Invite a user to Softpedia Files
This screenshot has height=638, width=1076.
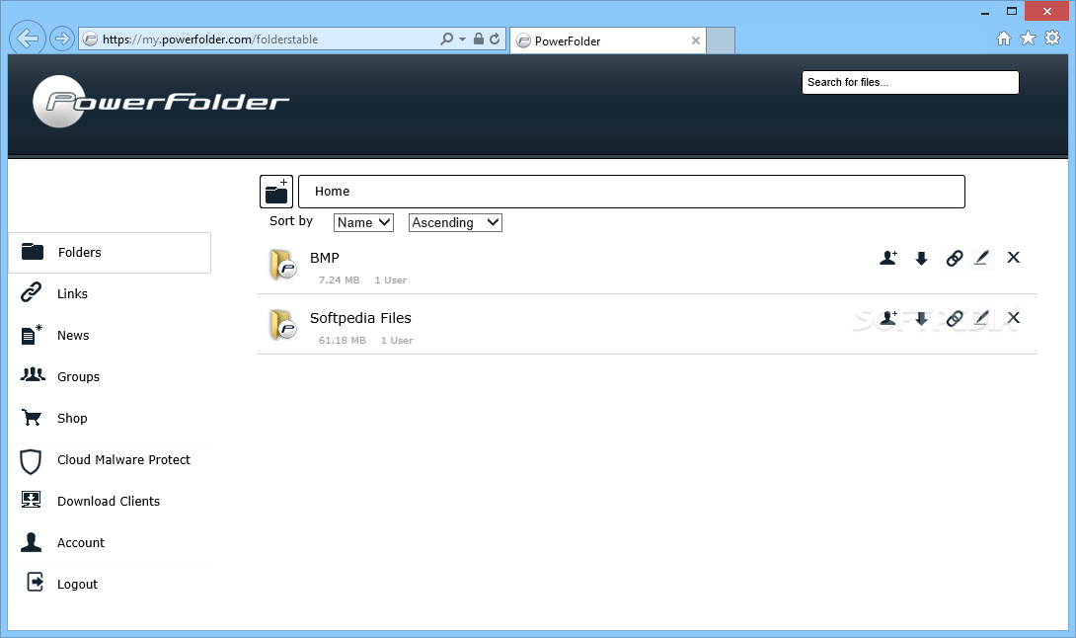click(888, 318)
